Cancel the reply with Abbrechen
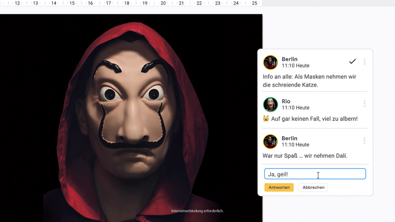Image resolution: width=395 pixels, height=222 pixels. tap(313, 187)
